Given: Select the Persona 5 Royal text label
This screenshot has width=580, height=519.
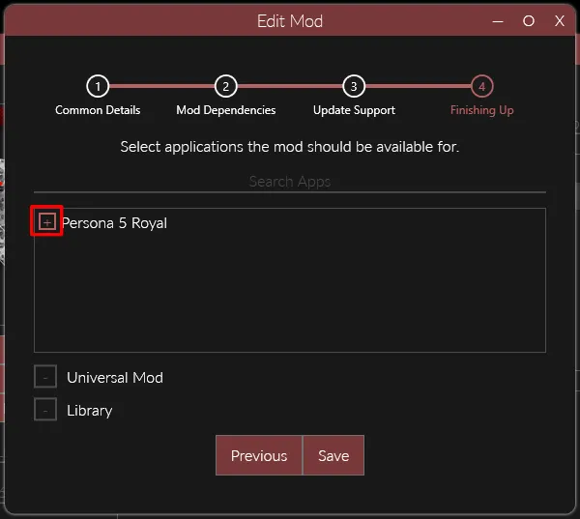Looking at the screenshot, I should (x=115, y=223).
